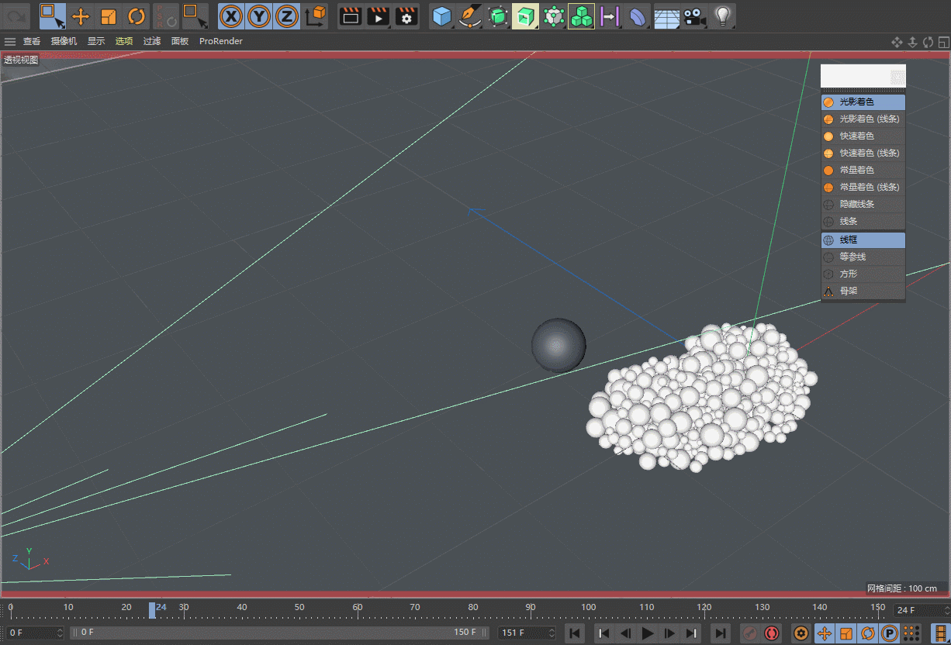Render to Picture Viewer
951x645 pixels.
pyautogui.click(x=379, y=16)
